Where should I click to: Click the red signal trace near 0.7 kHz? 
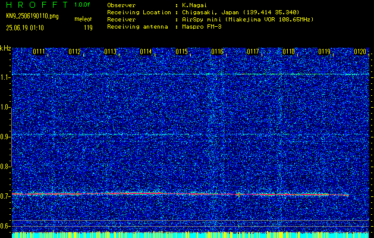click(180, 194)
